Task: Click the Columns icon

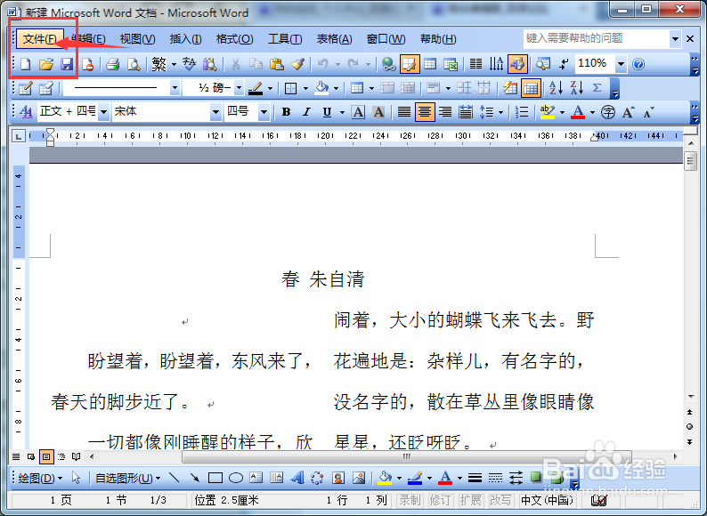Action: coord(475,64)
